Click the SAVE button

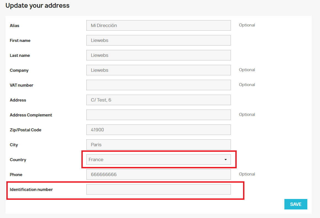pos(296,204)
